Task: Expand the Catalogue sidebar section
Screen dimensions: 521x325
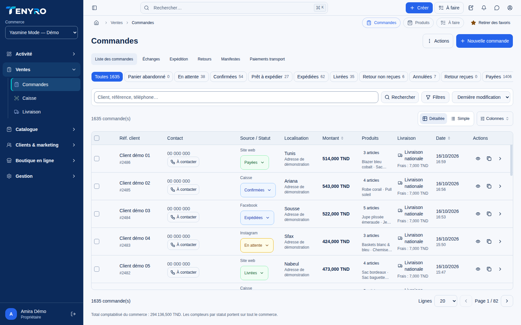Action: coord(41,129)
